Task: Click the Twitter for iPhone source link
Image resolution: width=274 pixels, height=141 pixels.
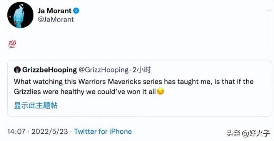Action: click(103, 131)
